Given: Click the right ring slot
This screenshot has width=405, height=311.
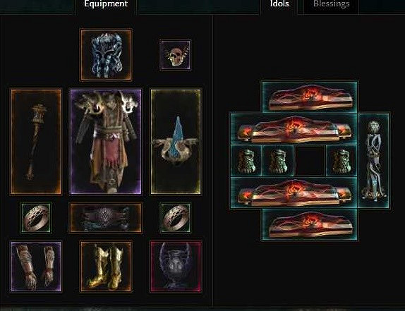Looking at the screenshot, I should pyautogui.click(x=176, y=218).
